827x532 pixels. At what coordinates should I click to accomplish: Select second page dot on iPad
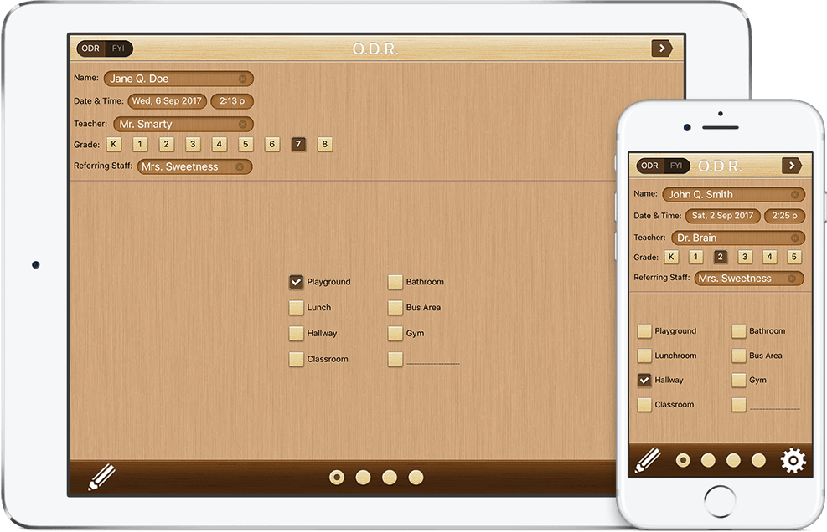tap(363, 478)
